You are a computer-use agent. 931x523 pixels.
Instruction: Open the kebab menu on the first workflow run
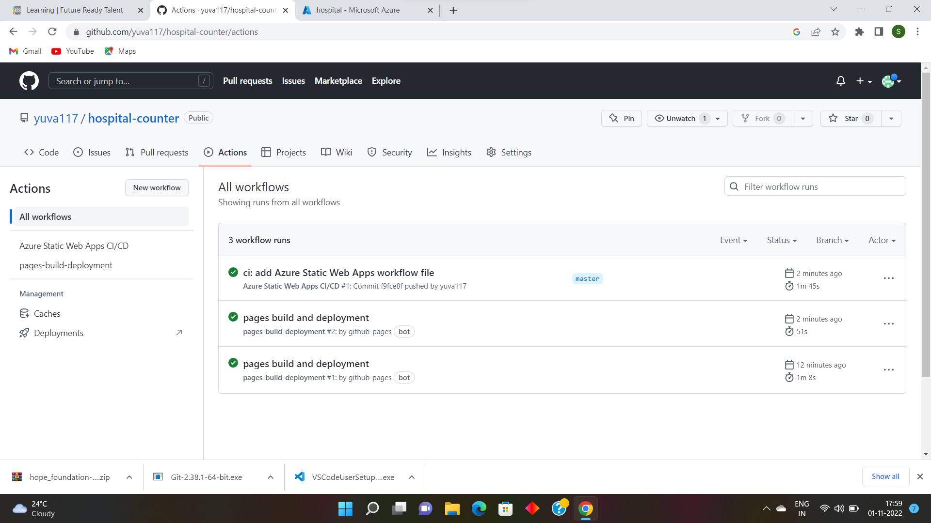tap(888, 278)
